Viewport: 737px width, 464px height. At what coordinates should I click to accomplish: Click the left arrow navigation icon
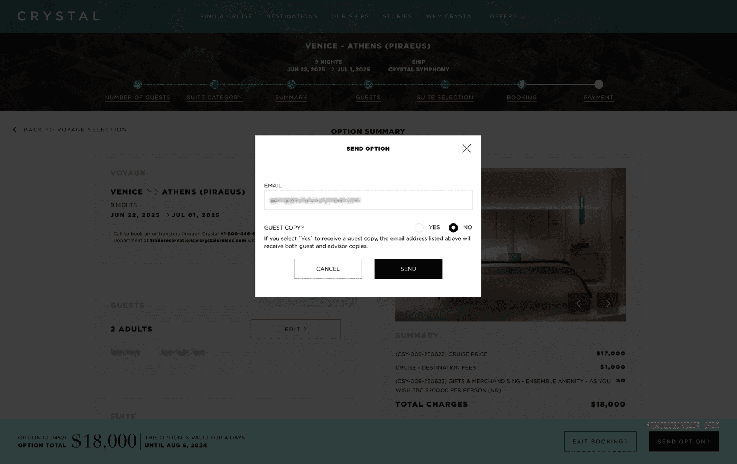[579, 303]
